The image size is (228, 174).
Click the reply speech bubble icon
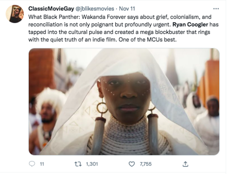(32, 164)
